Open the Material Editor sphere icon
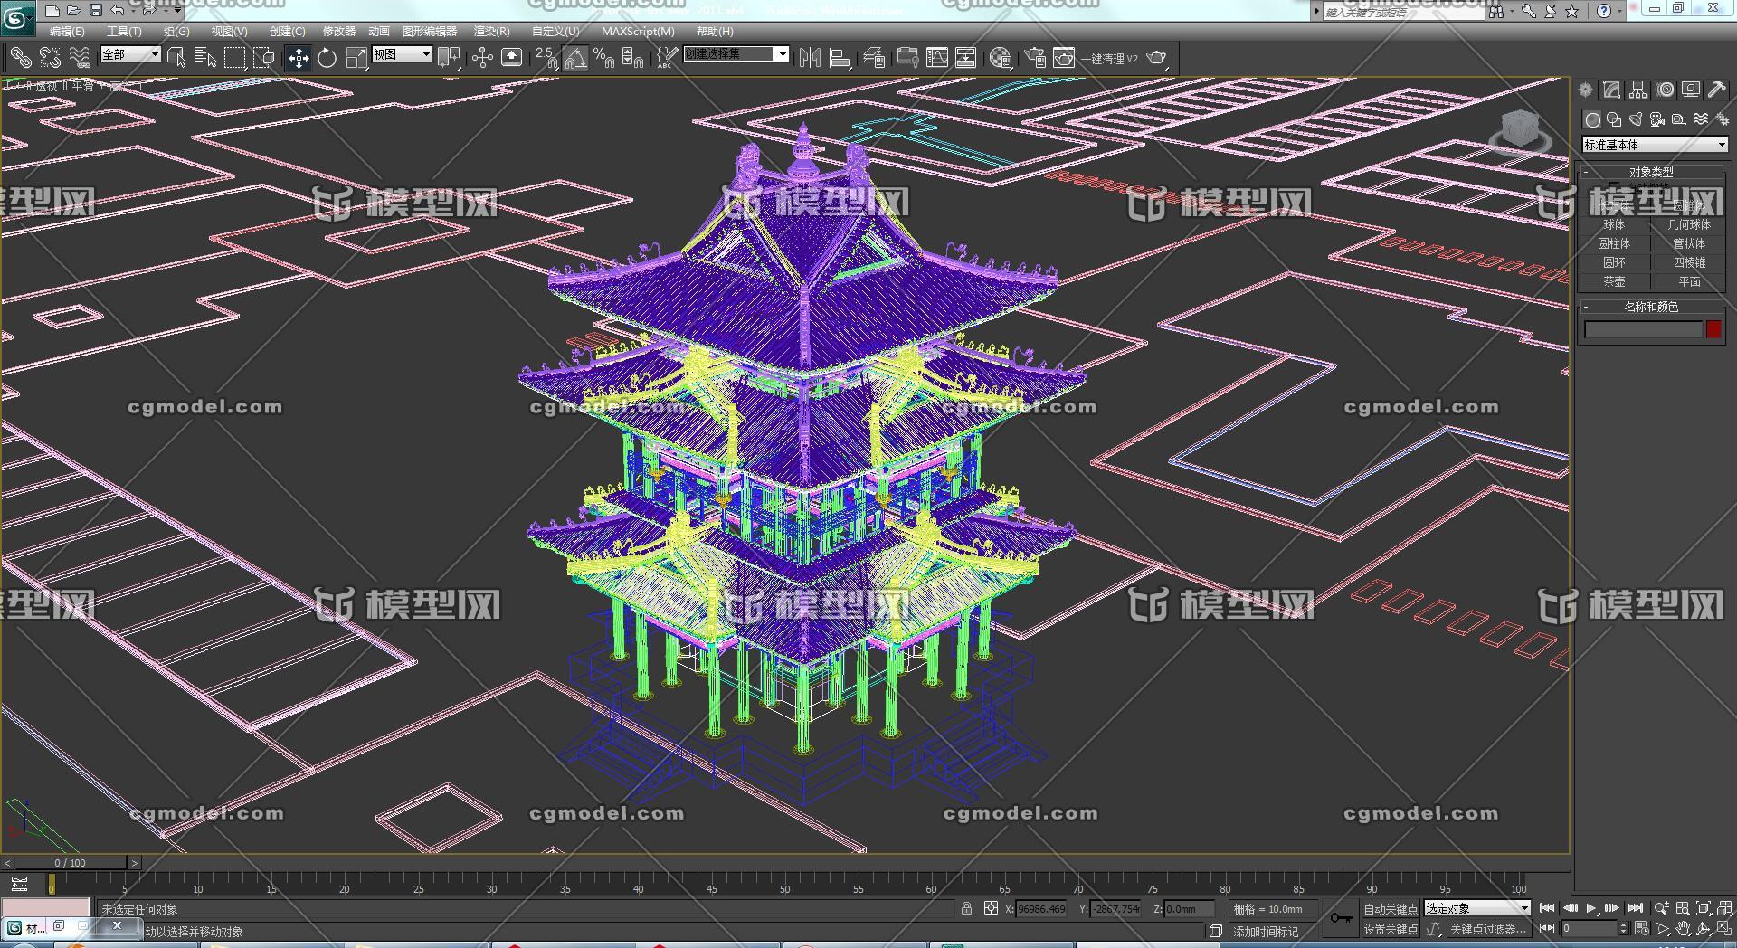1737x948 pixels. (x=1000, y=59)
